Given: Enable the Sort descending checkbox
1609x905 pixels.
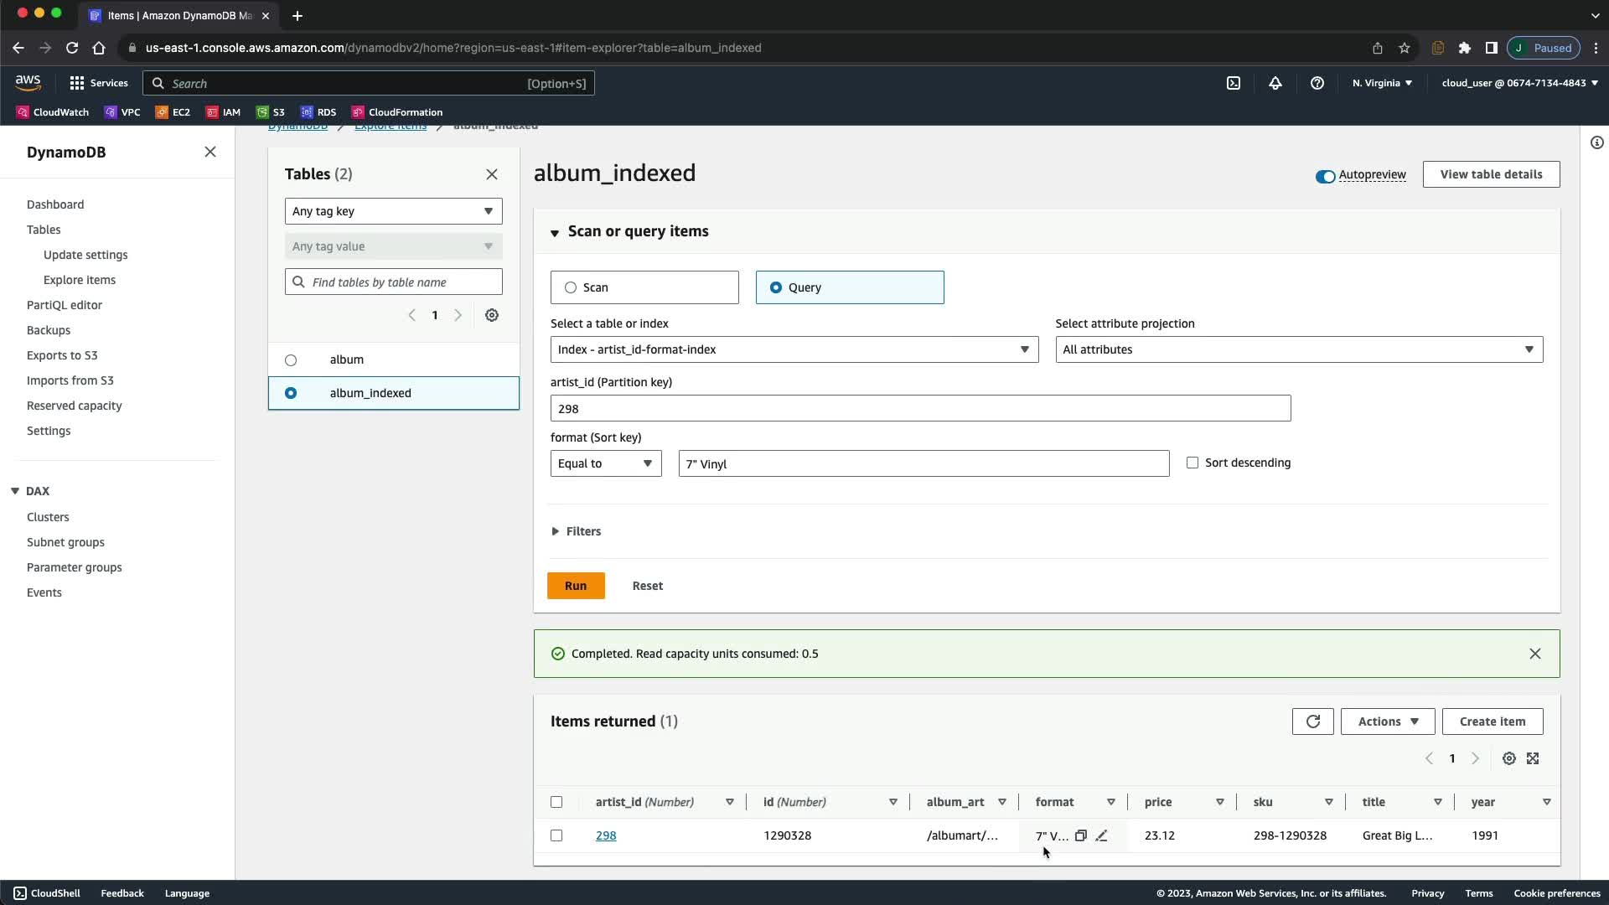Looking at the screenshot, I should pos(1193,463).
